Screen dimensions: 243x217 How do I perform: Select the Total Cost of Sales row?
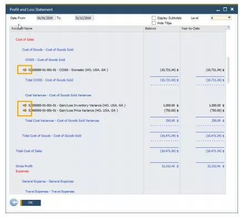click(x=29, y=151)
